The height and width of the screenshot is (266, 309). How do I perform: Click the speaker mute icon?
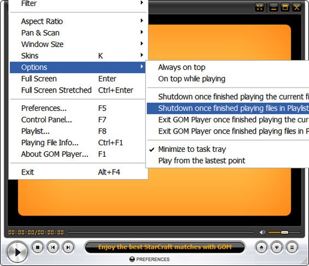click(x=262, y=233)
